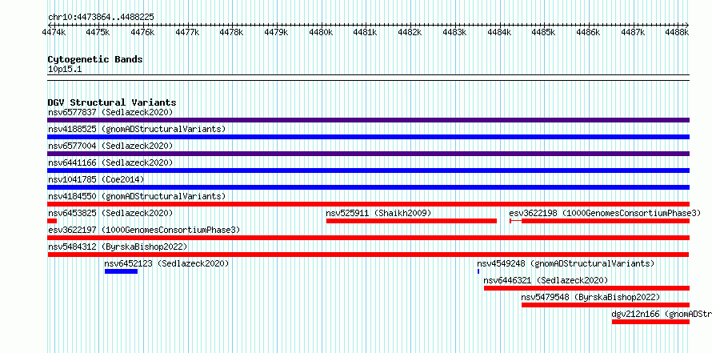Open the nsv4188525 gnomAD variant label
Screen dimensions: 712x353
(x=137, y=129)
